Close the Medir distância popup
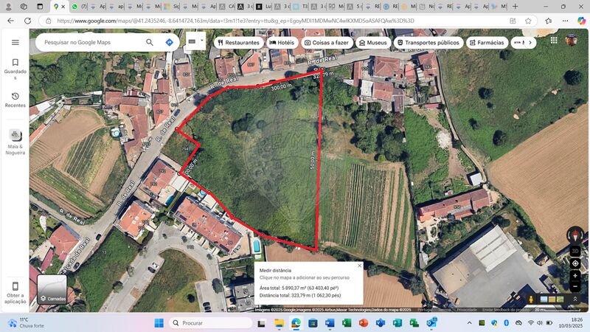 [x=359, y=266]
